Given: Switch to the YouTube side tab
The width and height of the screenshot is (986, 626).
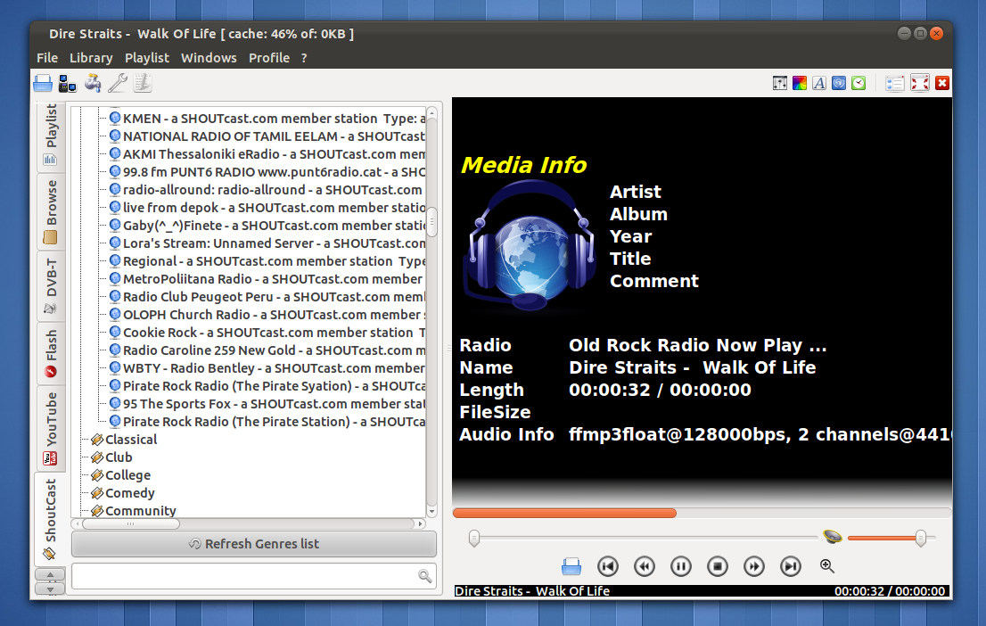Looking at the screenshot, I should point(50,428).
